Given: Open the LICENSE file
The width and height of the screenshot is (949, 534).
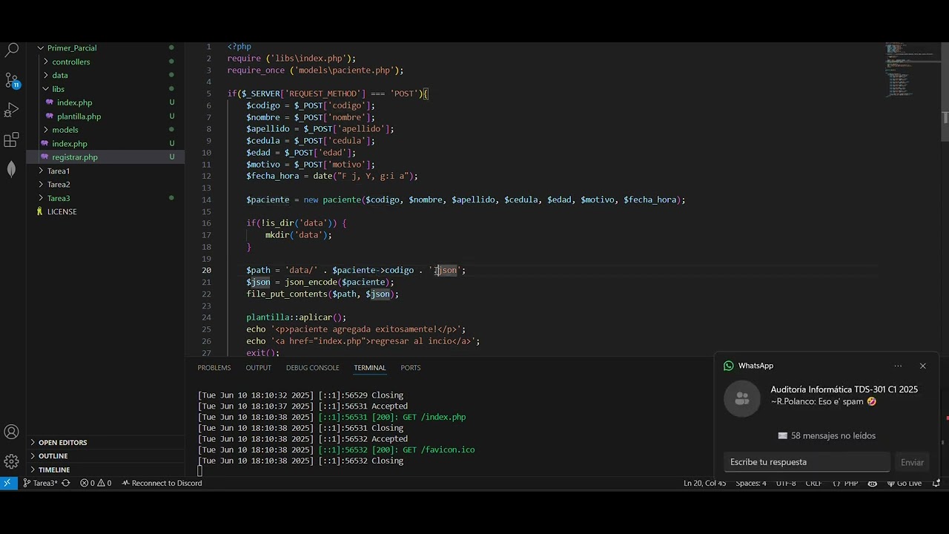Looking at the screenshot, I should pyautogui.click(x=62, y=211).
